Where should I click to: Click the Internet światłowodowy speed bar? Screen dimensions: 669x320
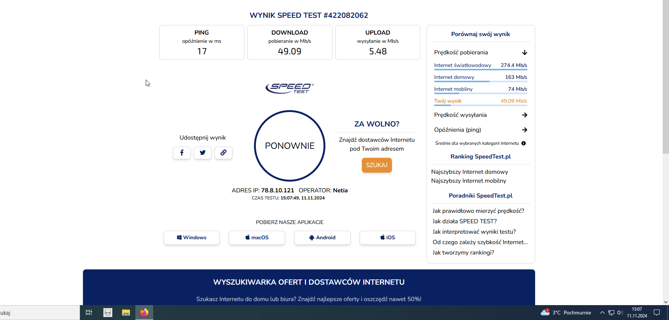[x=480, y=70]
